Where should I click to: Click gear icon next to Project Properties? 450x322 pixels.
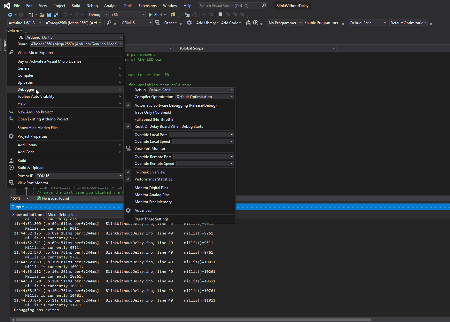[11, 136]
